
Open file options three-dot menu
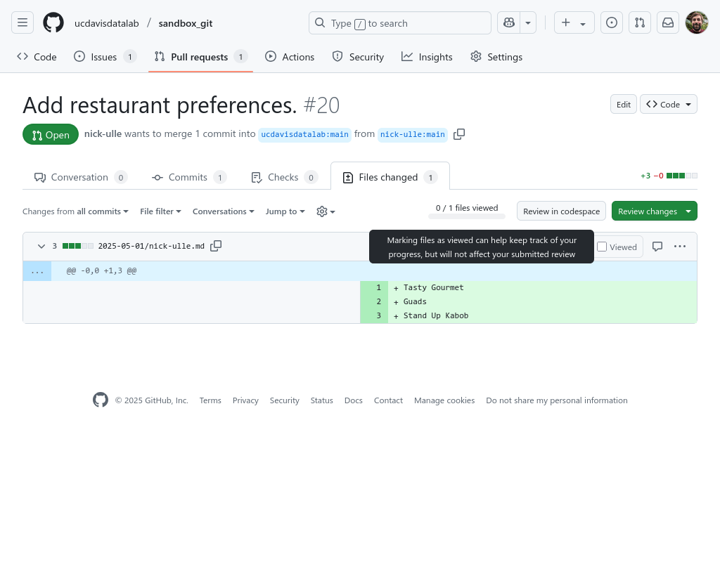pos(680,247)
